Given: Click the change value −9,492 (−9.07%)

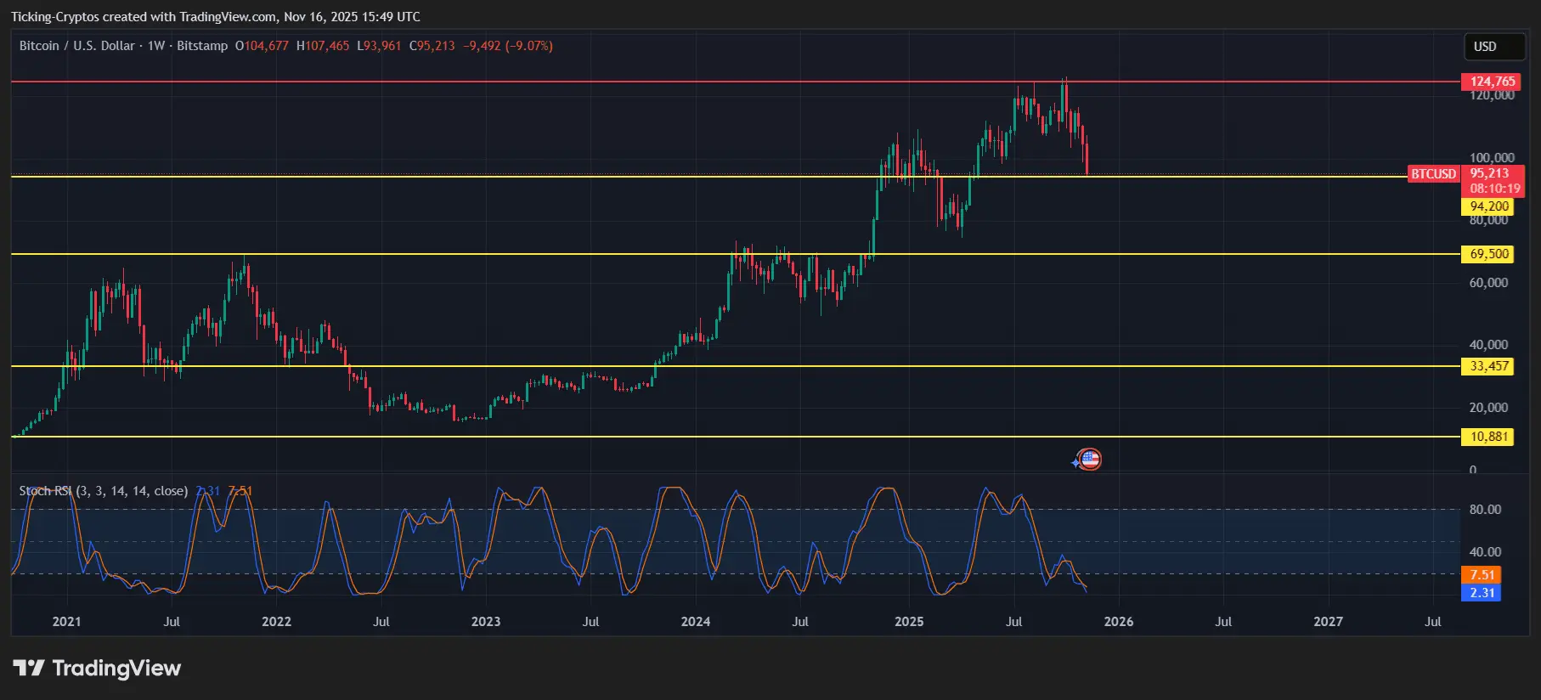Looking at the screenshot, I should (508, 46).
